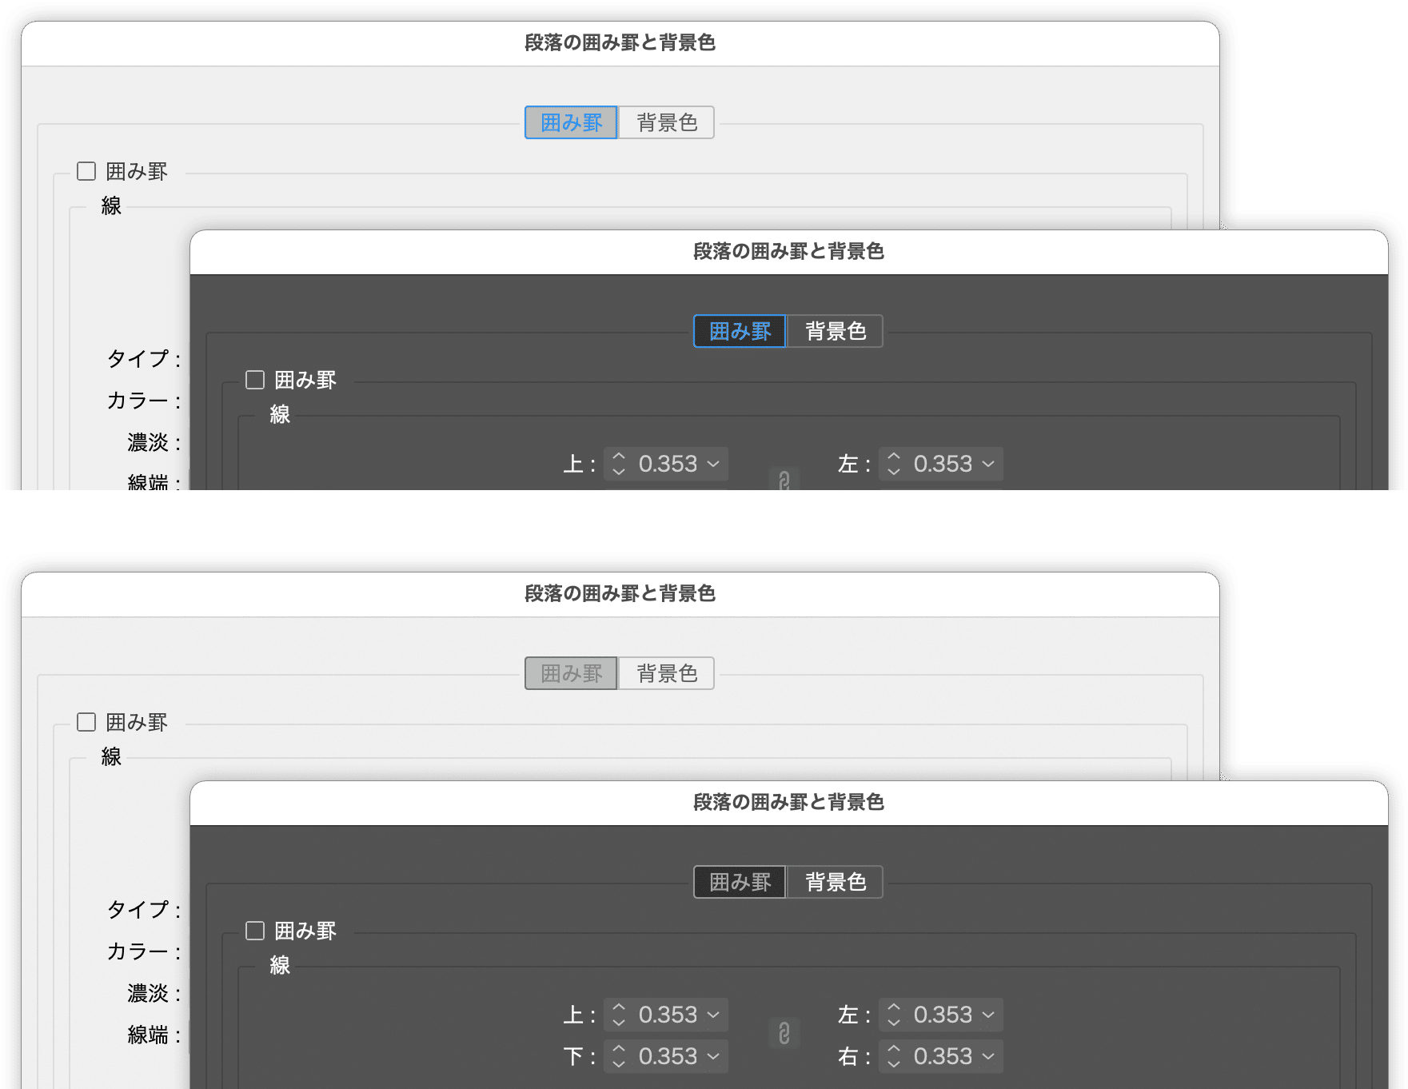Select the 囲み罫 tab in the top dark dialog
The image size is (1408, 1089).
click(x=739, y=331)
